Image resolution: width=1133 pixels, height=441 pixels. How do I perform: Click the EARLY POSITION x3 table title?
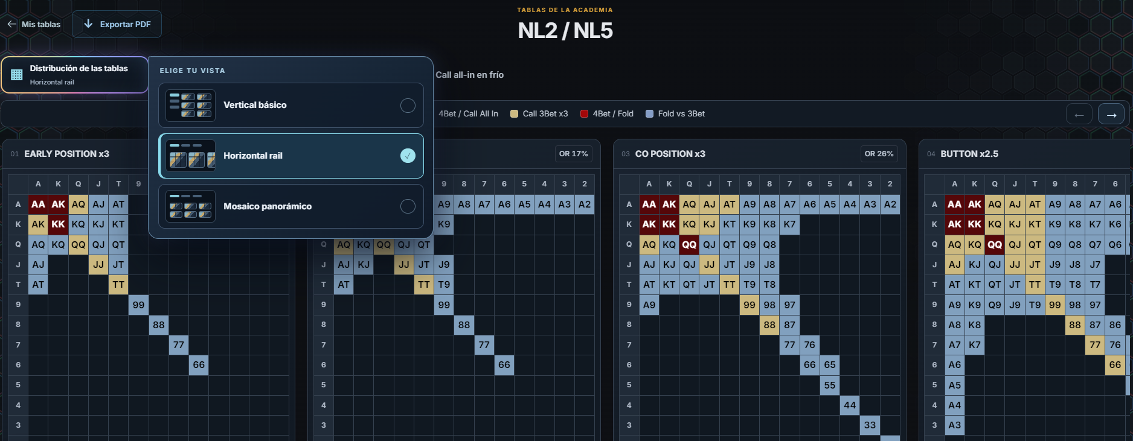click(x=66, y=154)
